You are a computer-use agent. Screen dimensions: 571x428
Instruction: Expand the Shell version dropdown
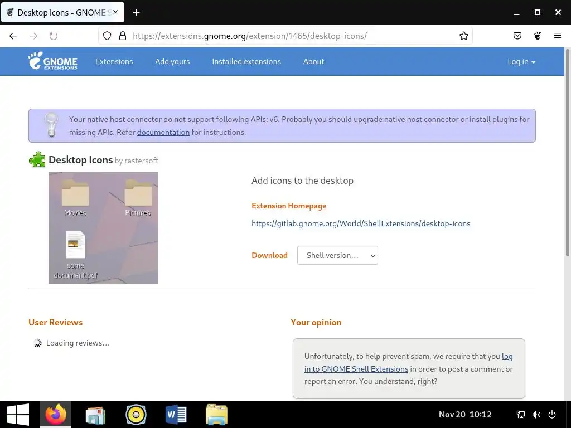(x=337, y=255)
